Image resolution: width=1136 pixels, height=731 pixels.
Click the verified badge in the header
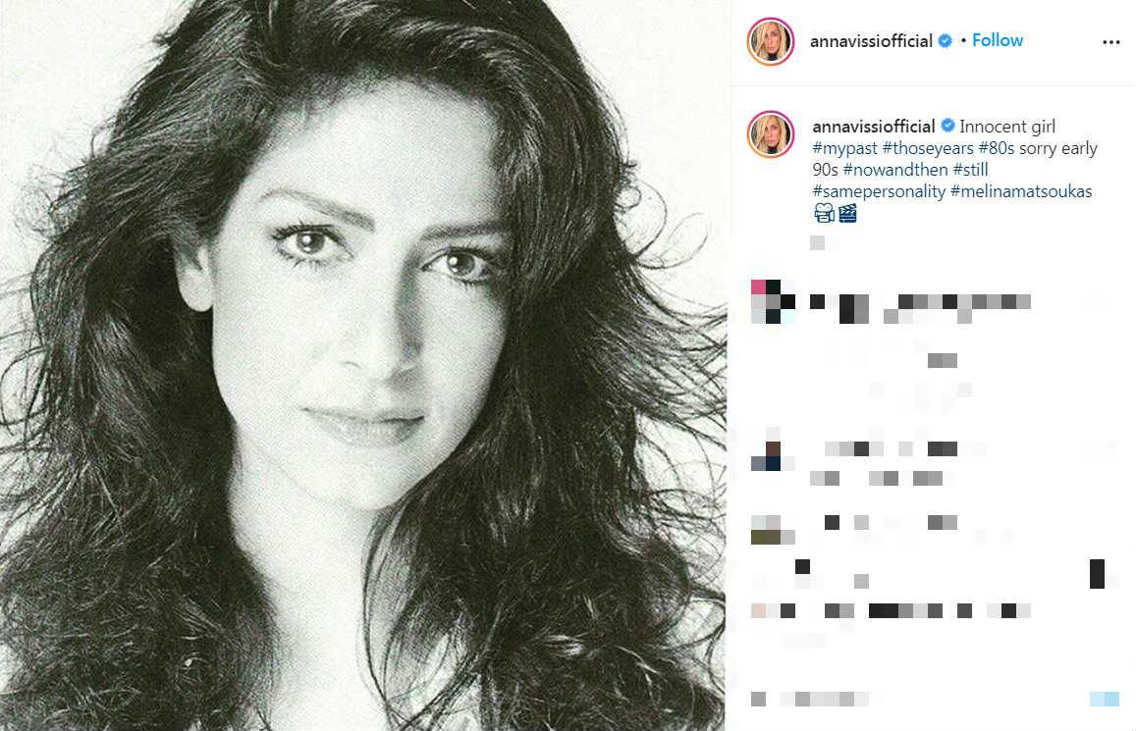(x=946, y=40)
